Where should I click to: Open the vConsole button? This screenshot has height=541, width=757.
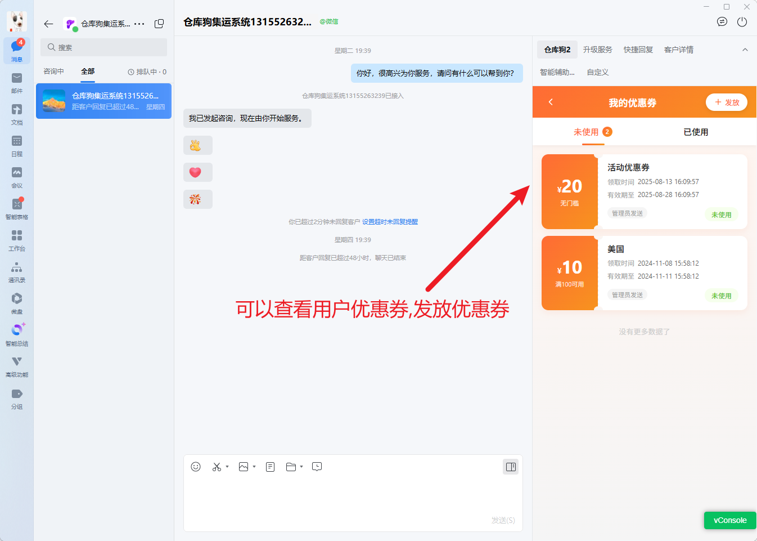pos(730,520)
